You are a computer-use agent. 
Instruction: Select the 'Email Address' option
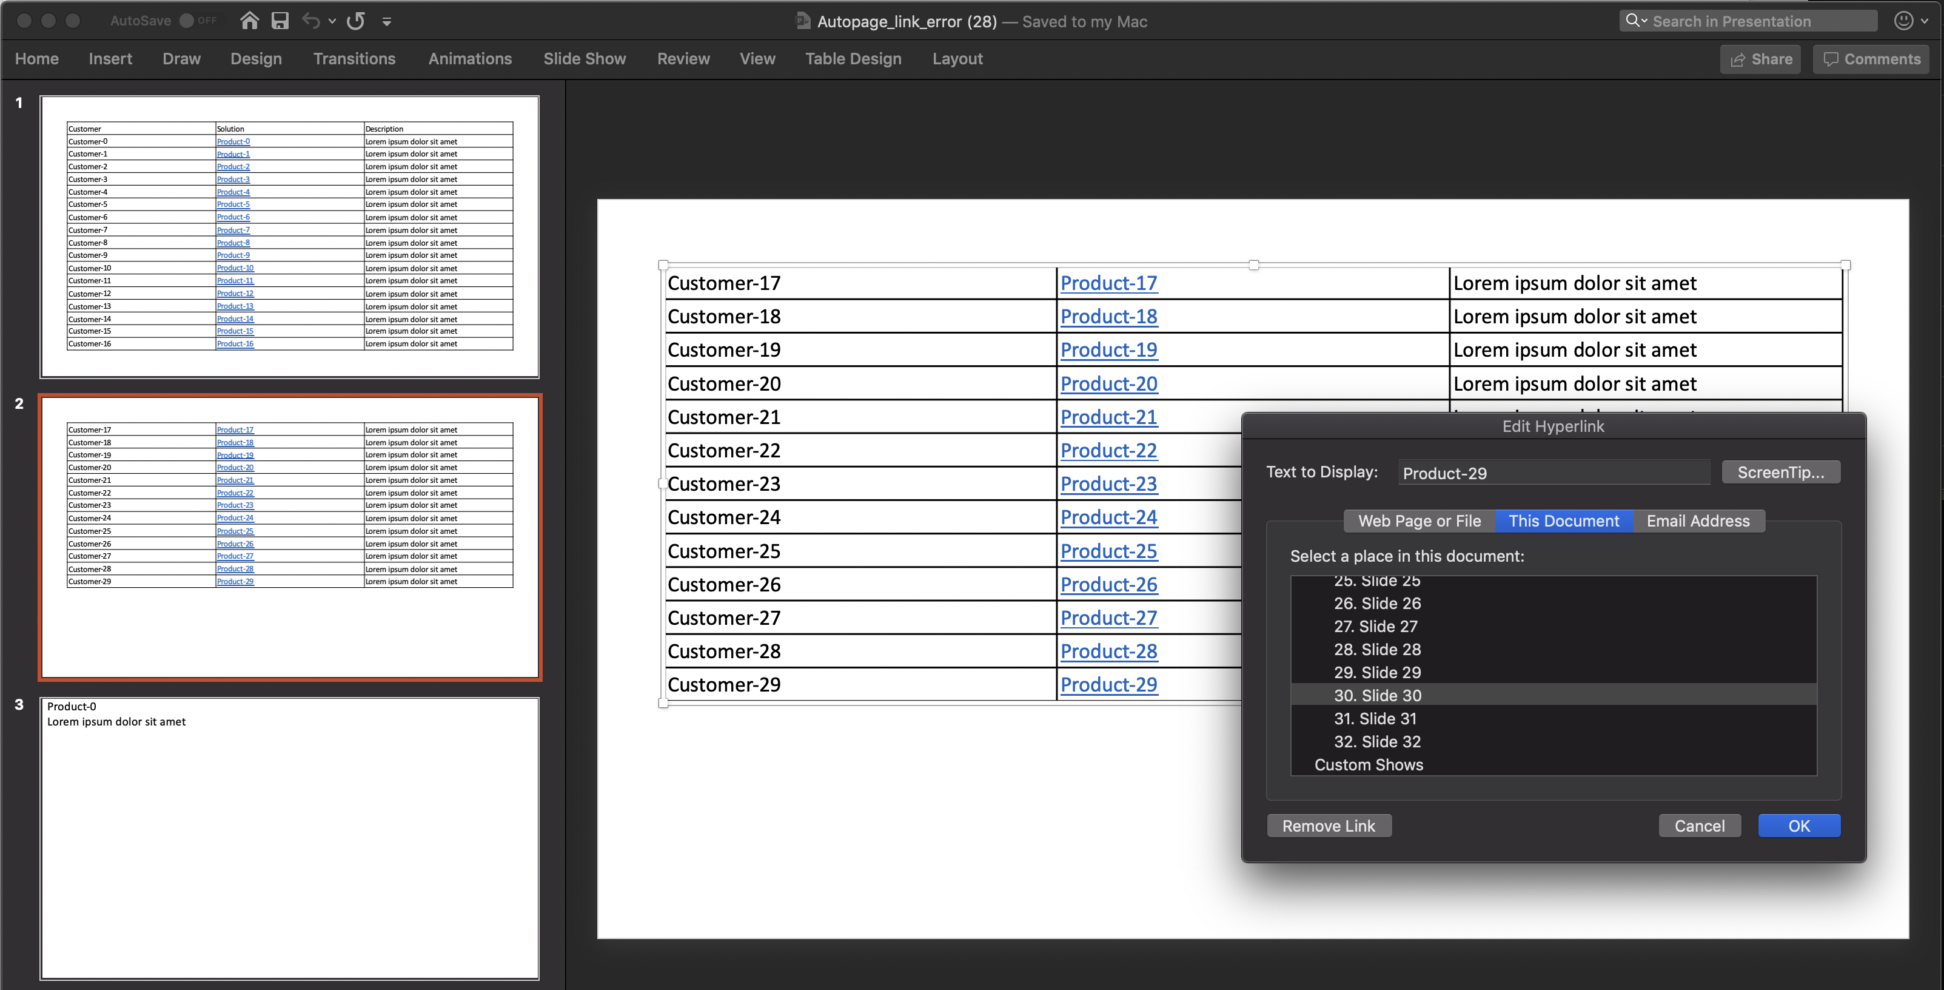point(1698,520)
